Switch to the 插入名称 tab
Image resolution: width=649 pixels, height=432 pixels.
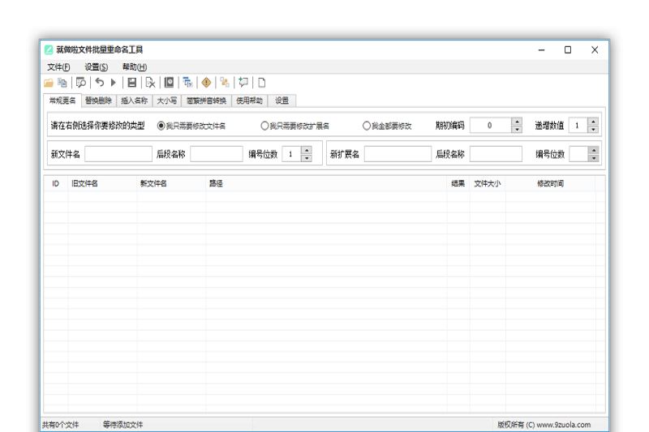(134, 101)
